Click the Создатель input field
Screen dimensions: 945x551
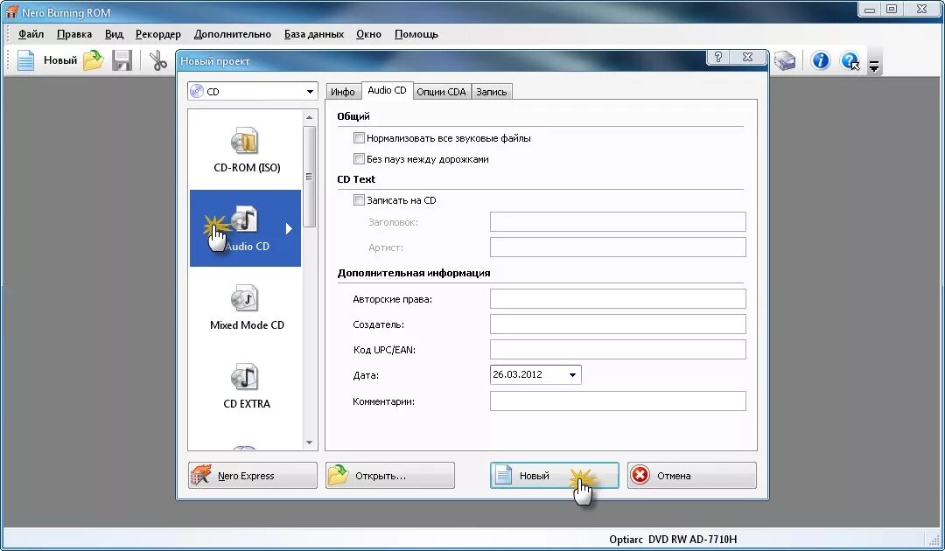coord(618,324)
